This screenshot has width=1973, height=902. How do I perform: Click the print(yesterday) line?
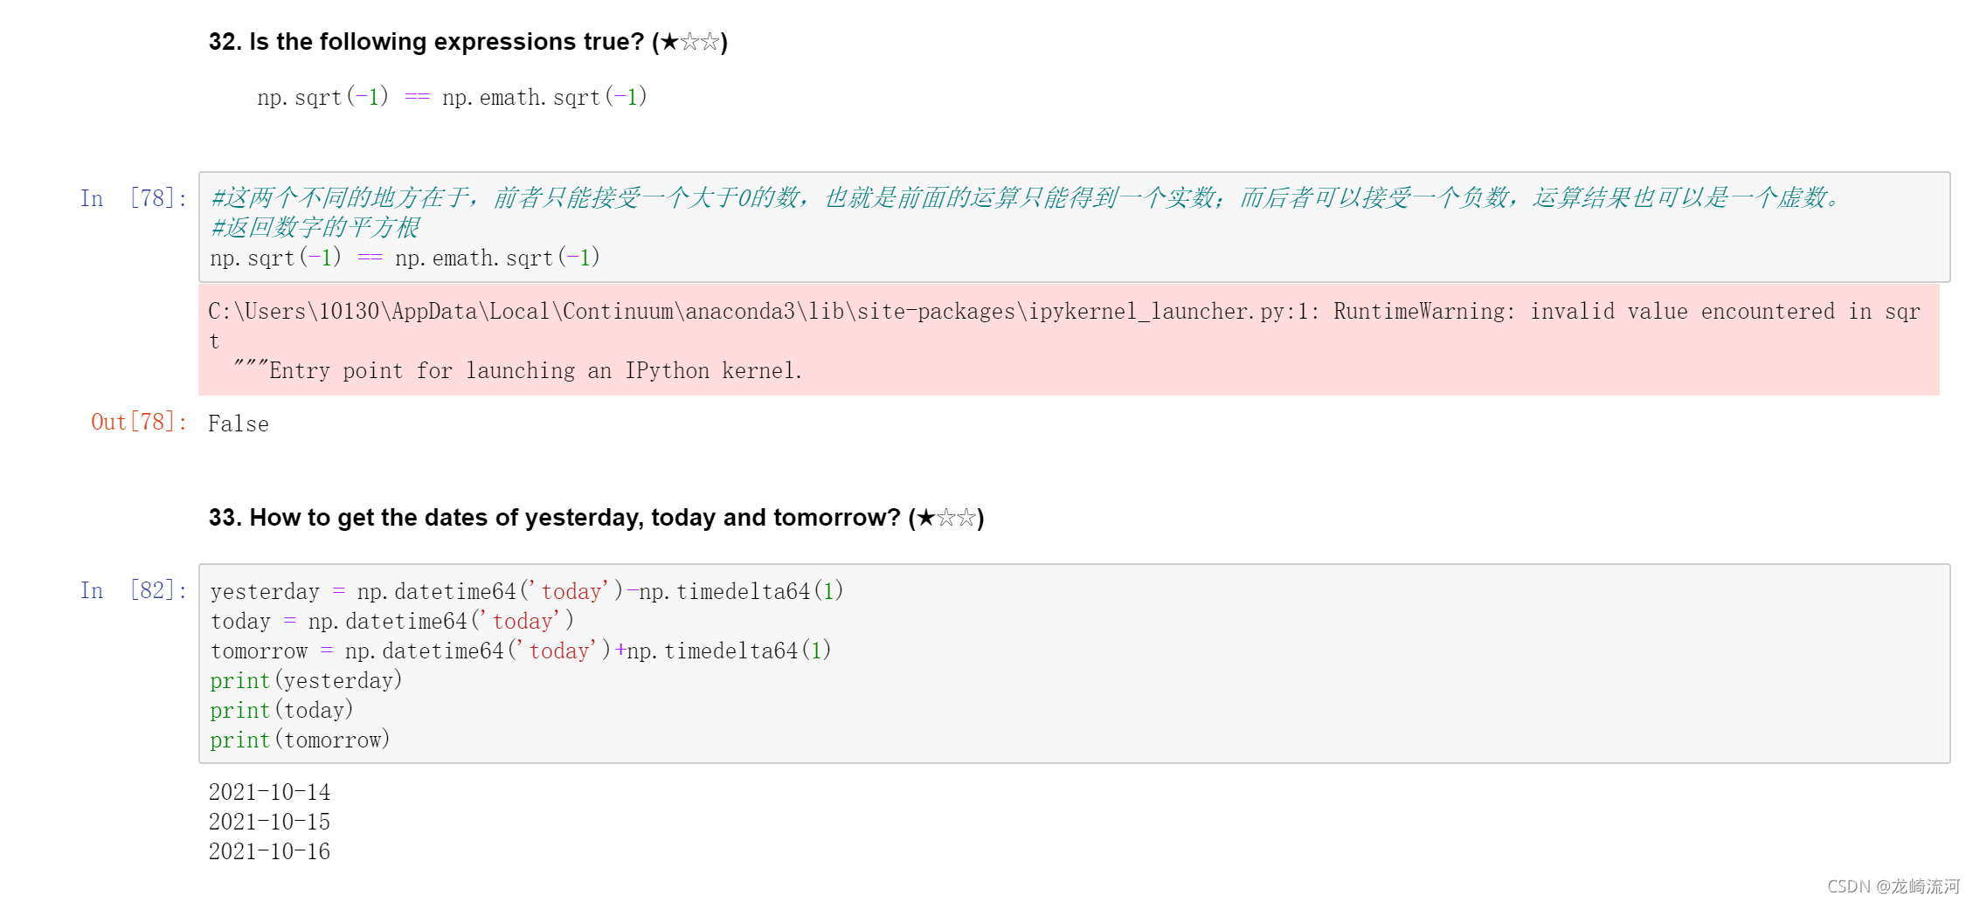coord(306,680)
